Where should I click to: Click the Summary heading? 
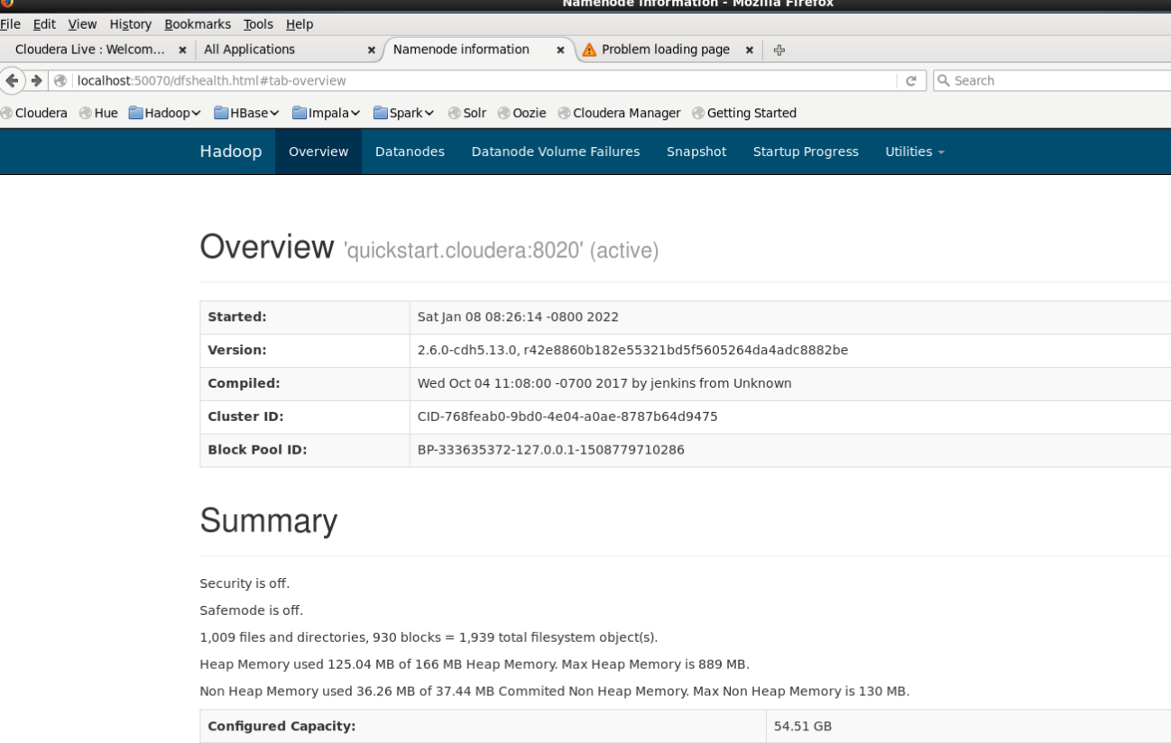(x=269, y=521)
